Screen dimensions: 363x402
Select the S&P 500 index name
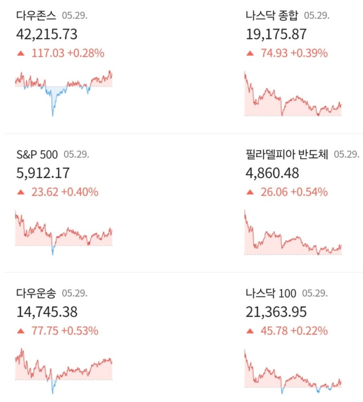coord(37,155)
